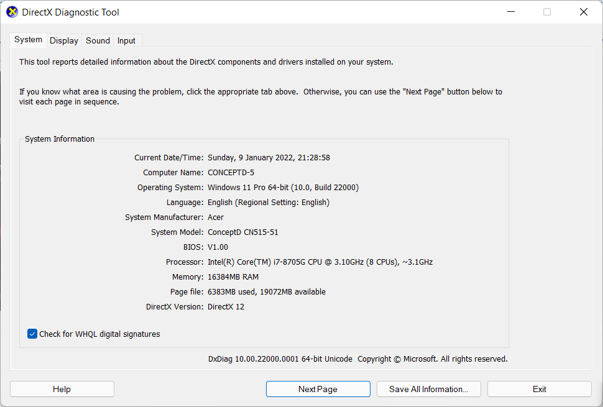This screenshot has width=603, height=407.
Task: Close the DirectX Diagnostic Tool window
Action: point(583,12)
